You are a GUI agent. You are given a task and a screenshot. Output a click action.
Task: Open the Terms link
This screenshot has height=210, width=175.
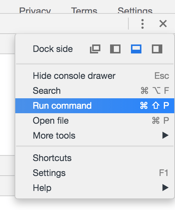pos(84,10)
